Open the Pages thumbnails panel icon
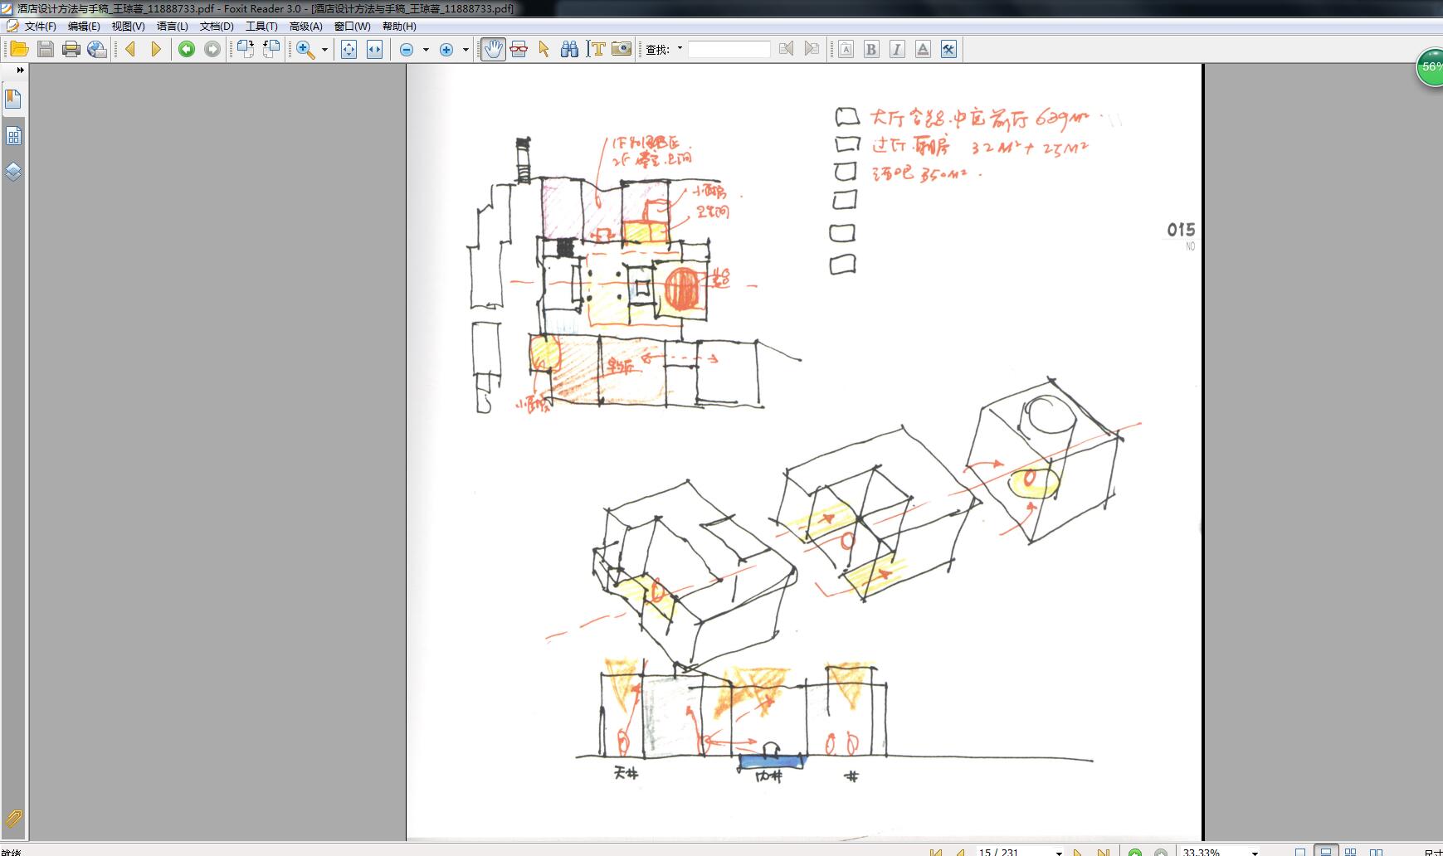The height and width of the screenshot is (856, 1443). (x=13, y=136)
